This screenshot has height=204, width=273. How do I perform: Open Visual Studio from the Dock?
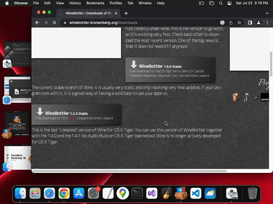[152, 193]
